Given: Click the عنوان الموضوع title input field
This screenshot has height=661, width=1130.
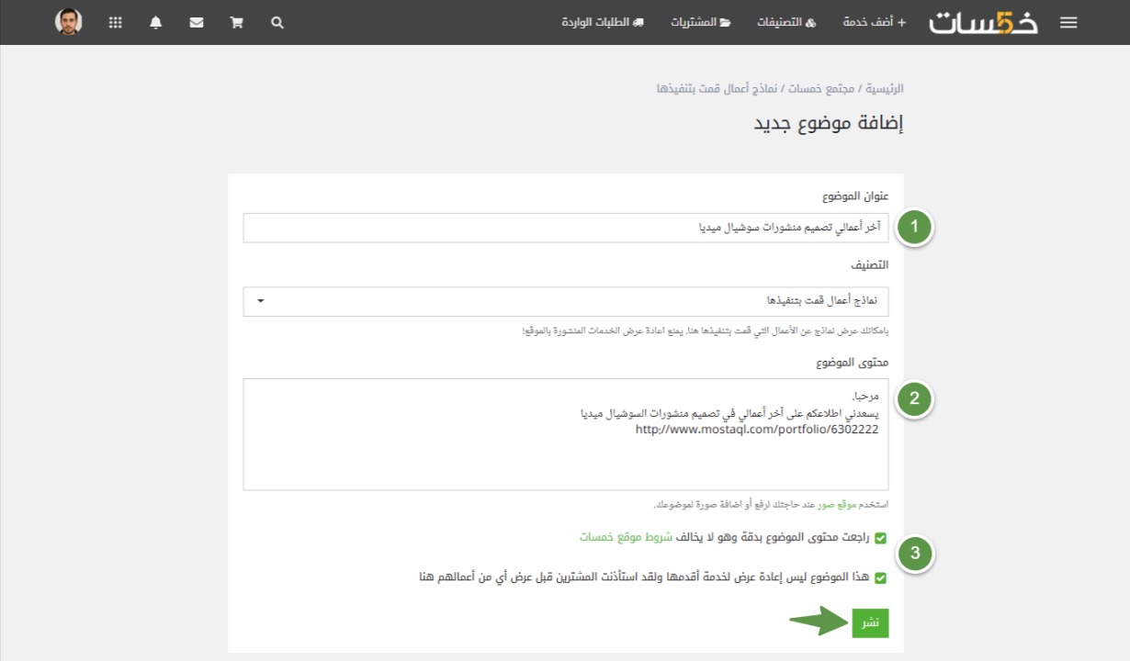Looking at the screenshot, I should click(565, 228).
